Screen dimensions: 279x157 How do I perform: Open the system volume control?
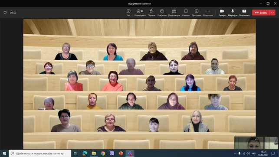coord(248,153)
